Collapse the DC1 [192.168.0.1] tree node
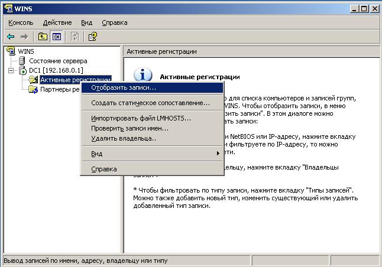 coord(11,70)
